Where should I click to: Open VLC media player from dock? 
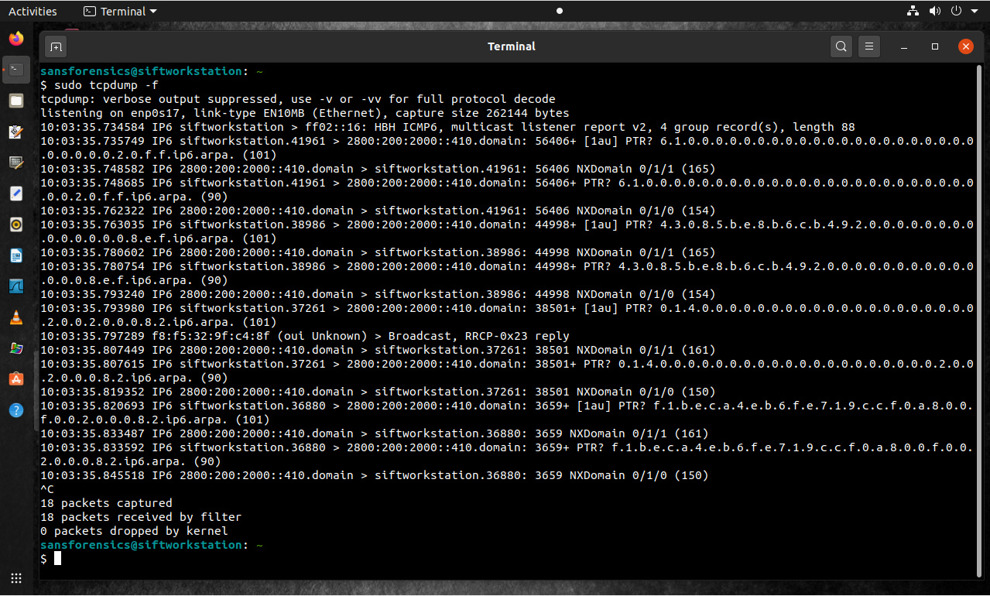[16, 317]
